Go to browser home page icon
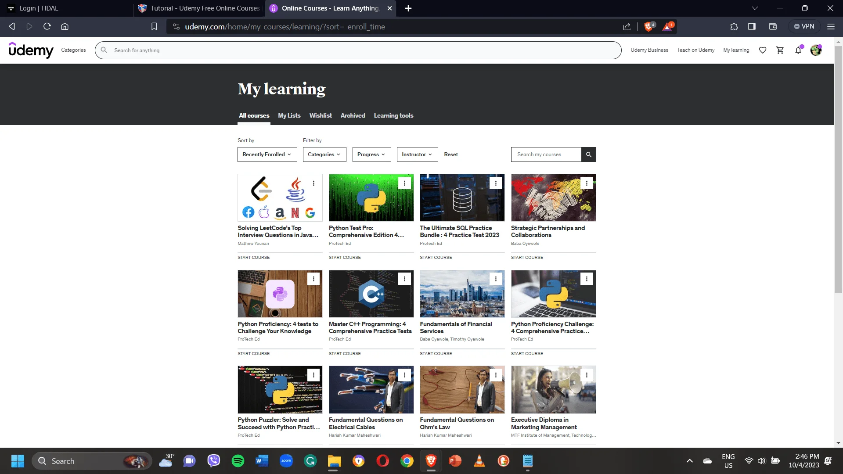The height and width of the screenshot is (474, 843). tap(65, 26)
